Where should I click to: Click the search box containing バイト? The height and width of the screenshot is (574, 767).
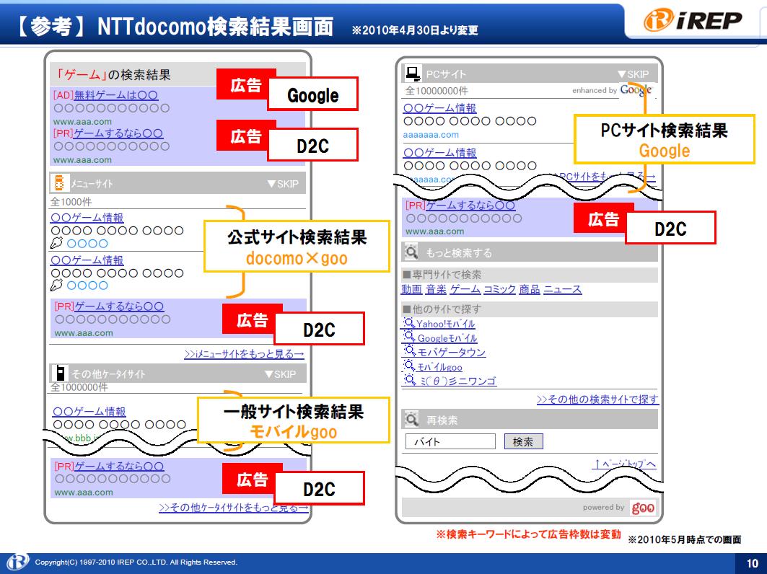pyautogui.click(x=450, y=441)
